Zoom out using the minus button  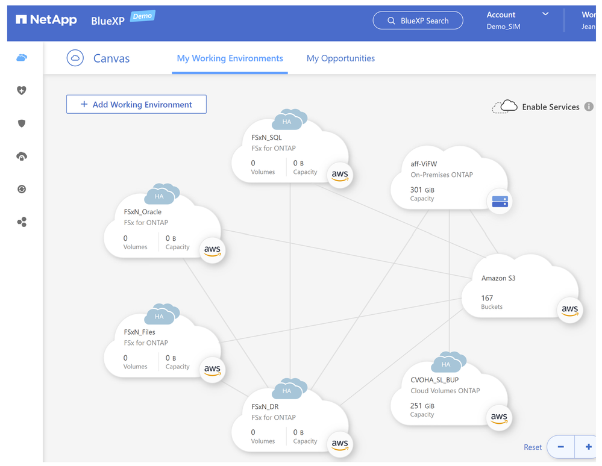[x=561, y=447]
